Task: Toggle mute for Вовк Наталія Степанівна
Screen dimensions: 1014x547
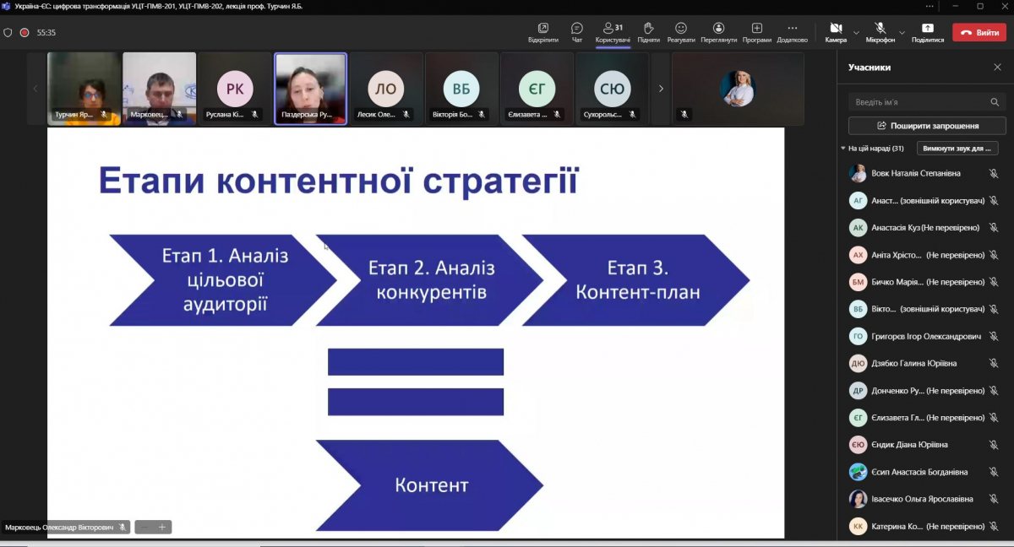Action: tap(994, 171)
